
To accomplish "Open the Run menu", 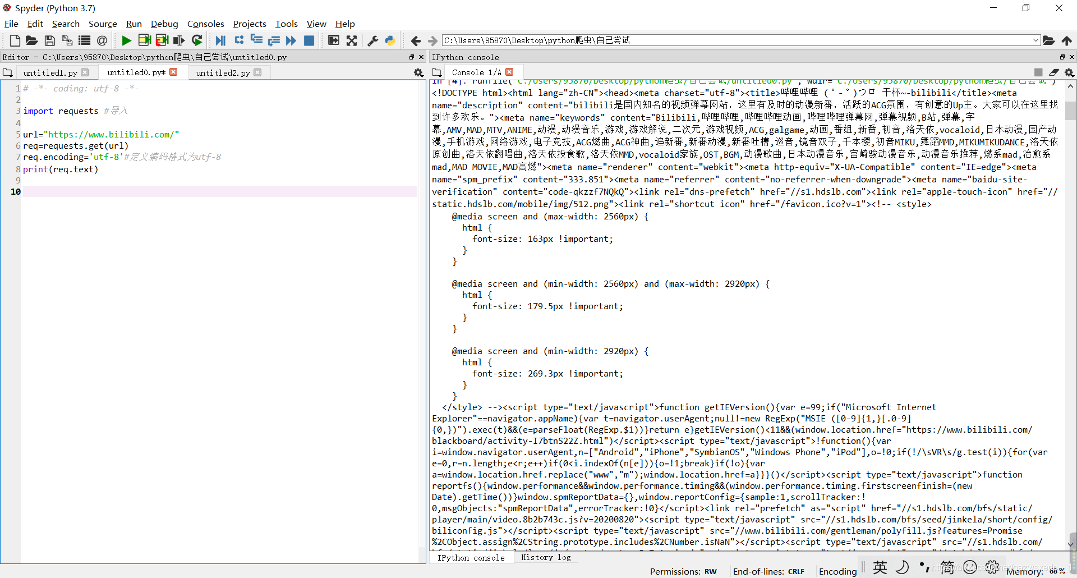I will [x=134, y=24].
